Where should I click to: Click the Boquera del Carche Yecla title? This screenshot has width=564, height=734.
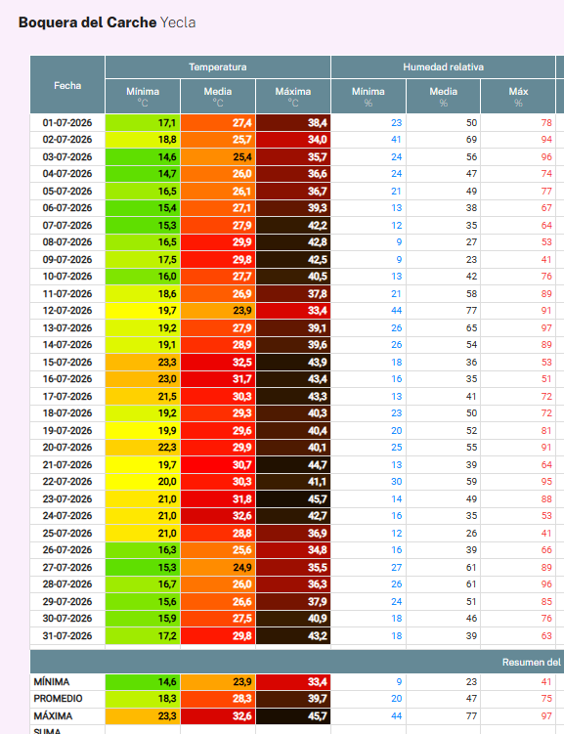[108, 22]
